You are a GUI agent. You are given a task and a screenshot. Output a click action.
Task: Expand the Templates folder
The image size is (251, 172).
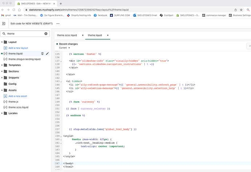[x=3, y=65]
